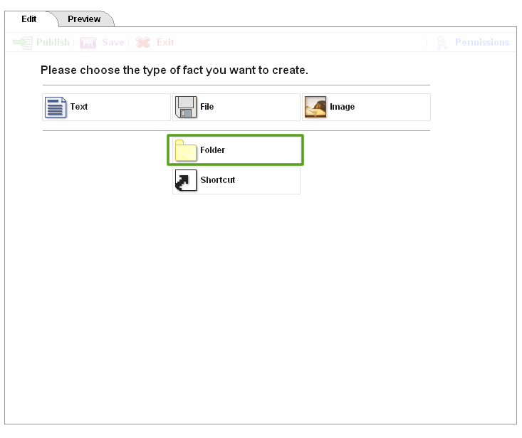Image resolution: width=522 pixels, height=438 pixels.
Task: Click the red Exit cross icon
Action: 143,43
